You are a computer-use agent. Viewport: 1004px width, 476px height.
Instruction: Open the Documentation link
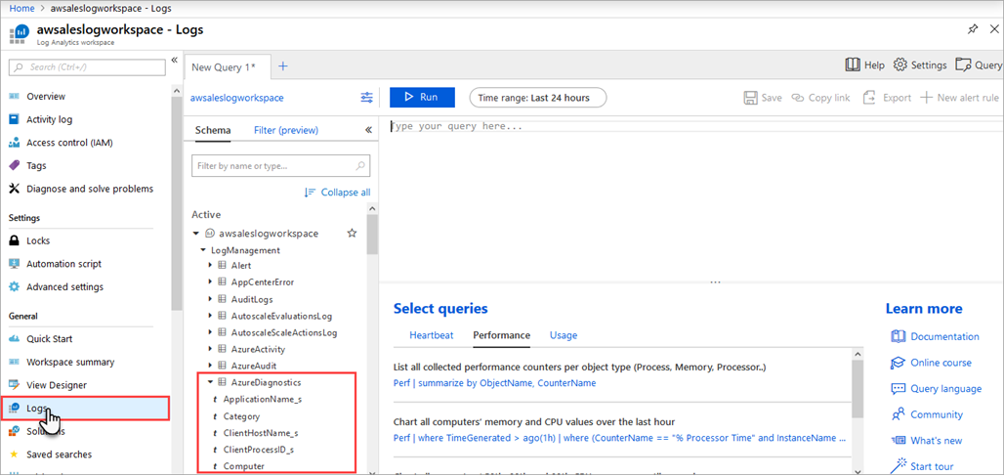click(x=943, y=336)
